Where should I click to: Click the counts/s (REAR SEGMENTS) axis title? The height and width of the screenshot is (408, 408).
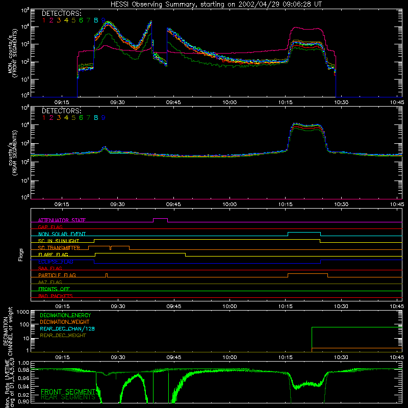pyautogui.click(x=12, y=153)
